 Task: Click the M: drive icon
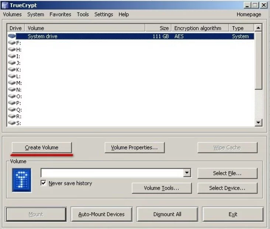(12, 83)
